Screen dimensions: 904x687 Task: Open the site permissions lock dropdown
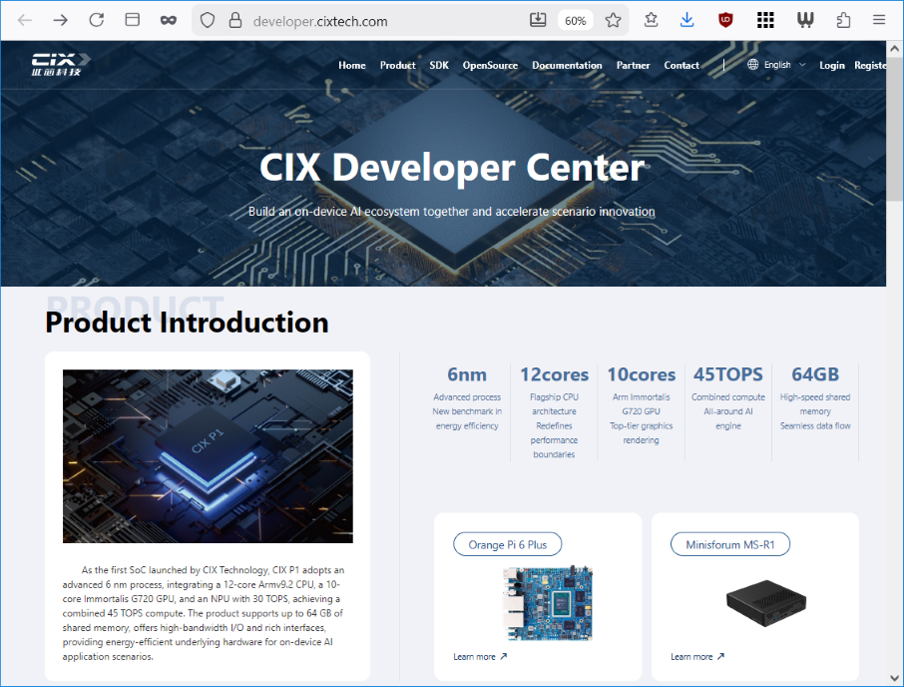[x=234, y=20]
